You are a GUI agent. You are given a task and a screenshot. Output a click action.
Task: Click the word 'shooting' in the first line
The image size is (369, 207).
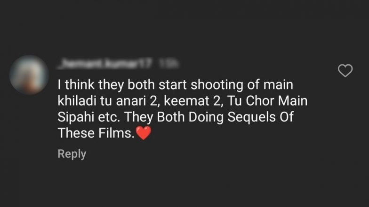[217, 85]
